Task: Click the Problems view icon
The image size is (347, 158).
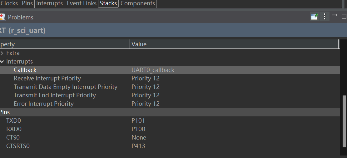Action: (2, 17)
